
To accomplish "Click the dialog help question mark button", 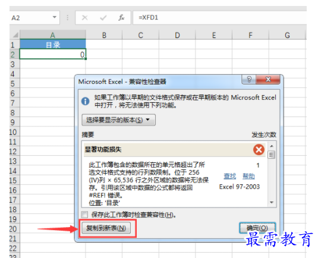I will [x=249, y=79].
